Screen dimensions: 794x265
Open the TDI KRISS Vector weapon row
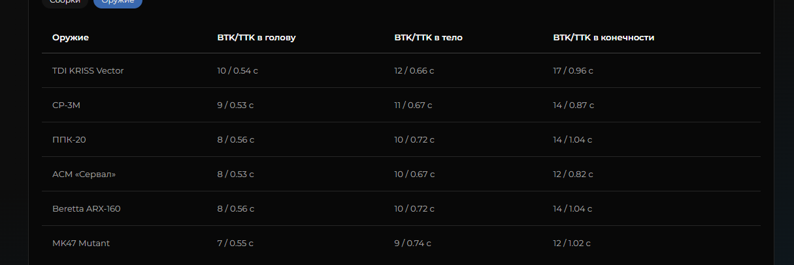click(401, 70)
